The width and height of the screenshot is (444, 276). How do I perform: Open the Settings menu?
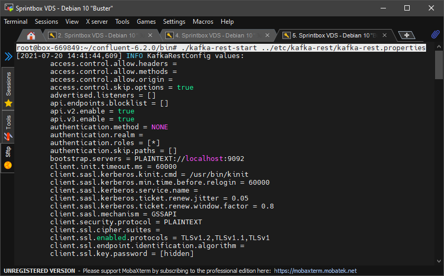pos(174,22)
